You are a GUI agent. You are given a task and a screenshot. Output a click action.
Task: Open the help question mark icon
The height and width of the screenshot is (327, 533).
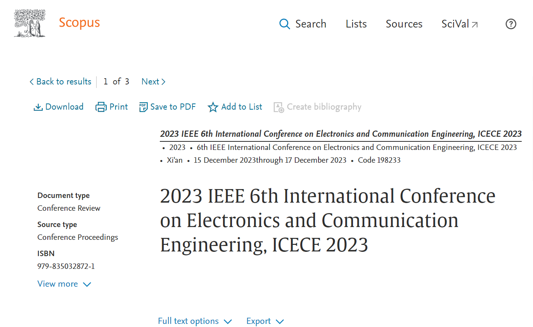511,24
